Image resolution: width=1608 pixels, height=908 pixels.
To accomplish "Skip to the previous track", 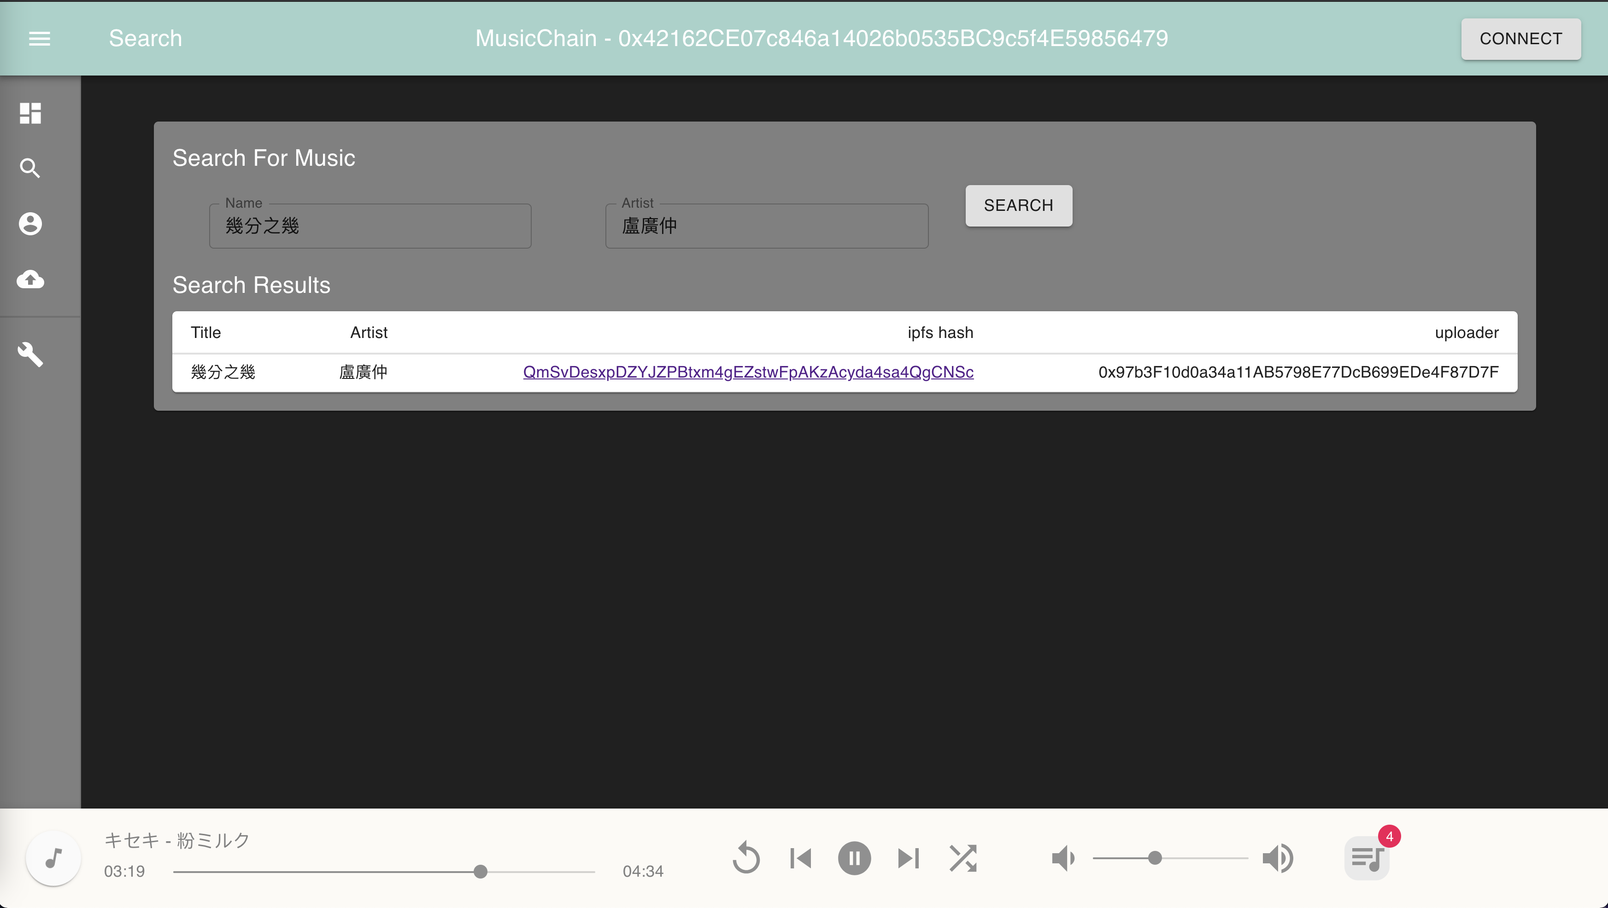I will tap(800, 858).
